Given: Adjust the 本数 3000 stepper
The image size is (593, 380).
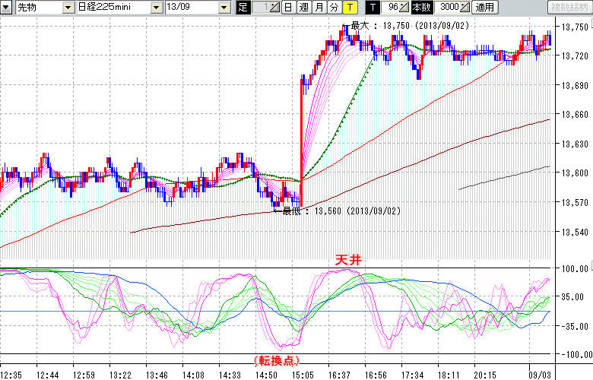Looking at the screenshot, I should [x=465, y=8].
